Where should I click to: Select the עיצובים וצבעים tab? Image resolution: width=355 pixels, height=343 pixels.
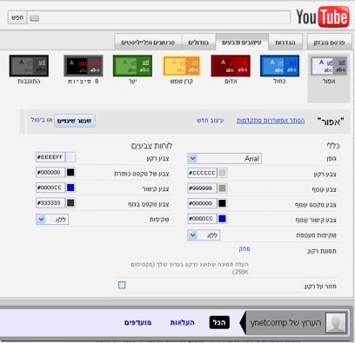(242, 43)
